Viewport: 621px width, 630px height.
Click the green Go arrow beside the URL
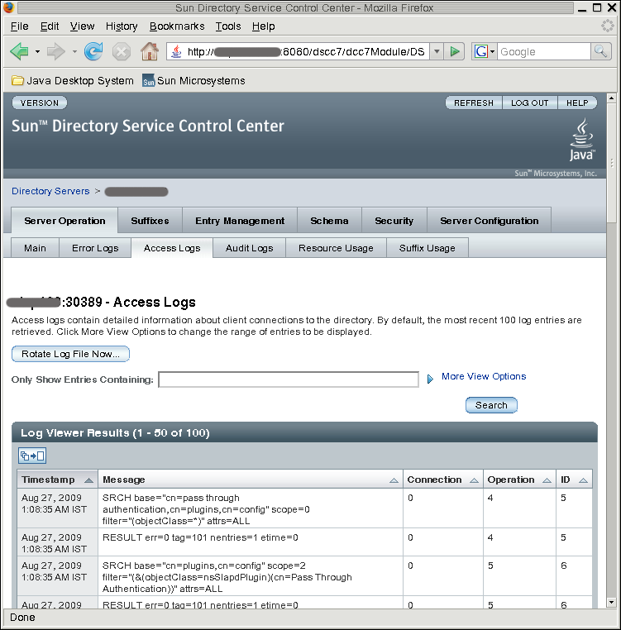click(x=455, y=51)
